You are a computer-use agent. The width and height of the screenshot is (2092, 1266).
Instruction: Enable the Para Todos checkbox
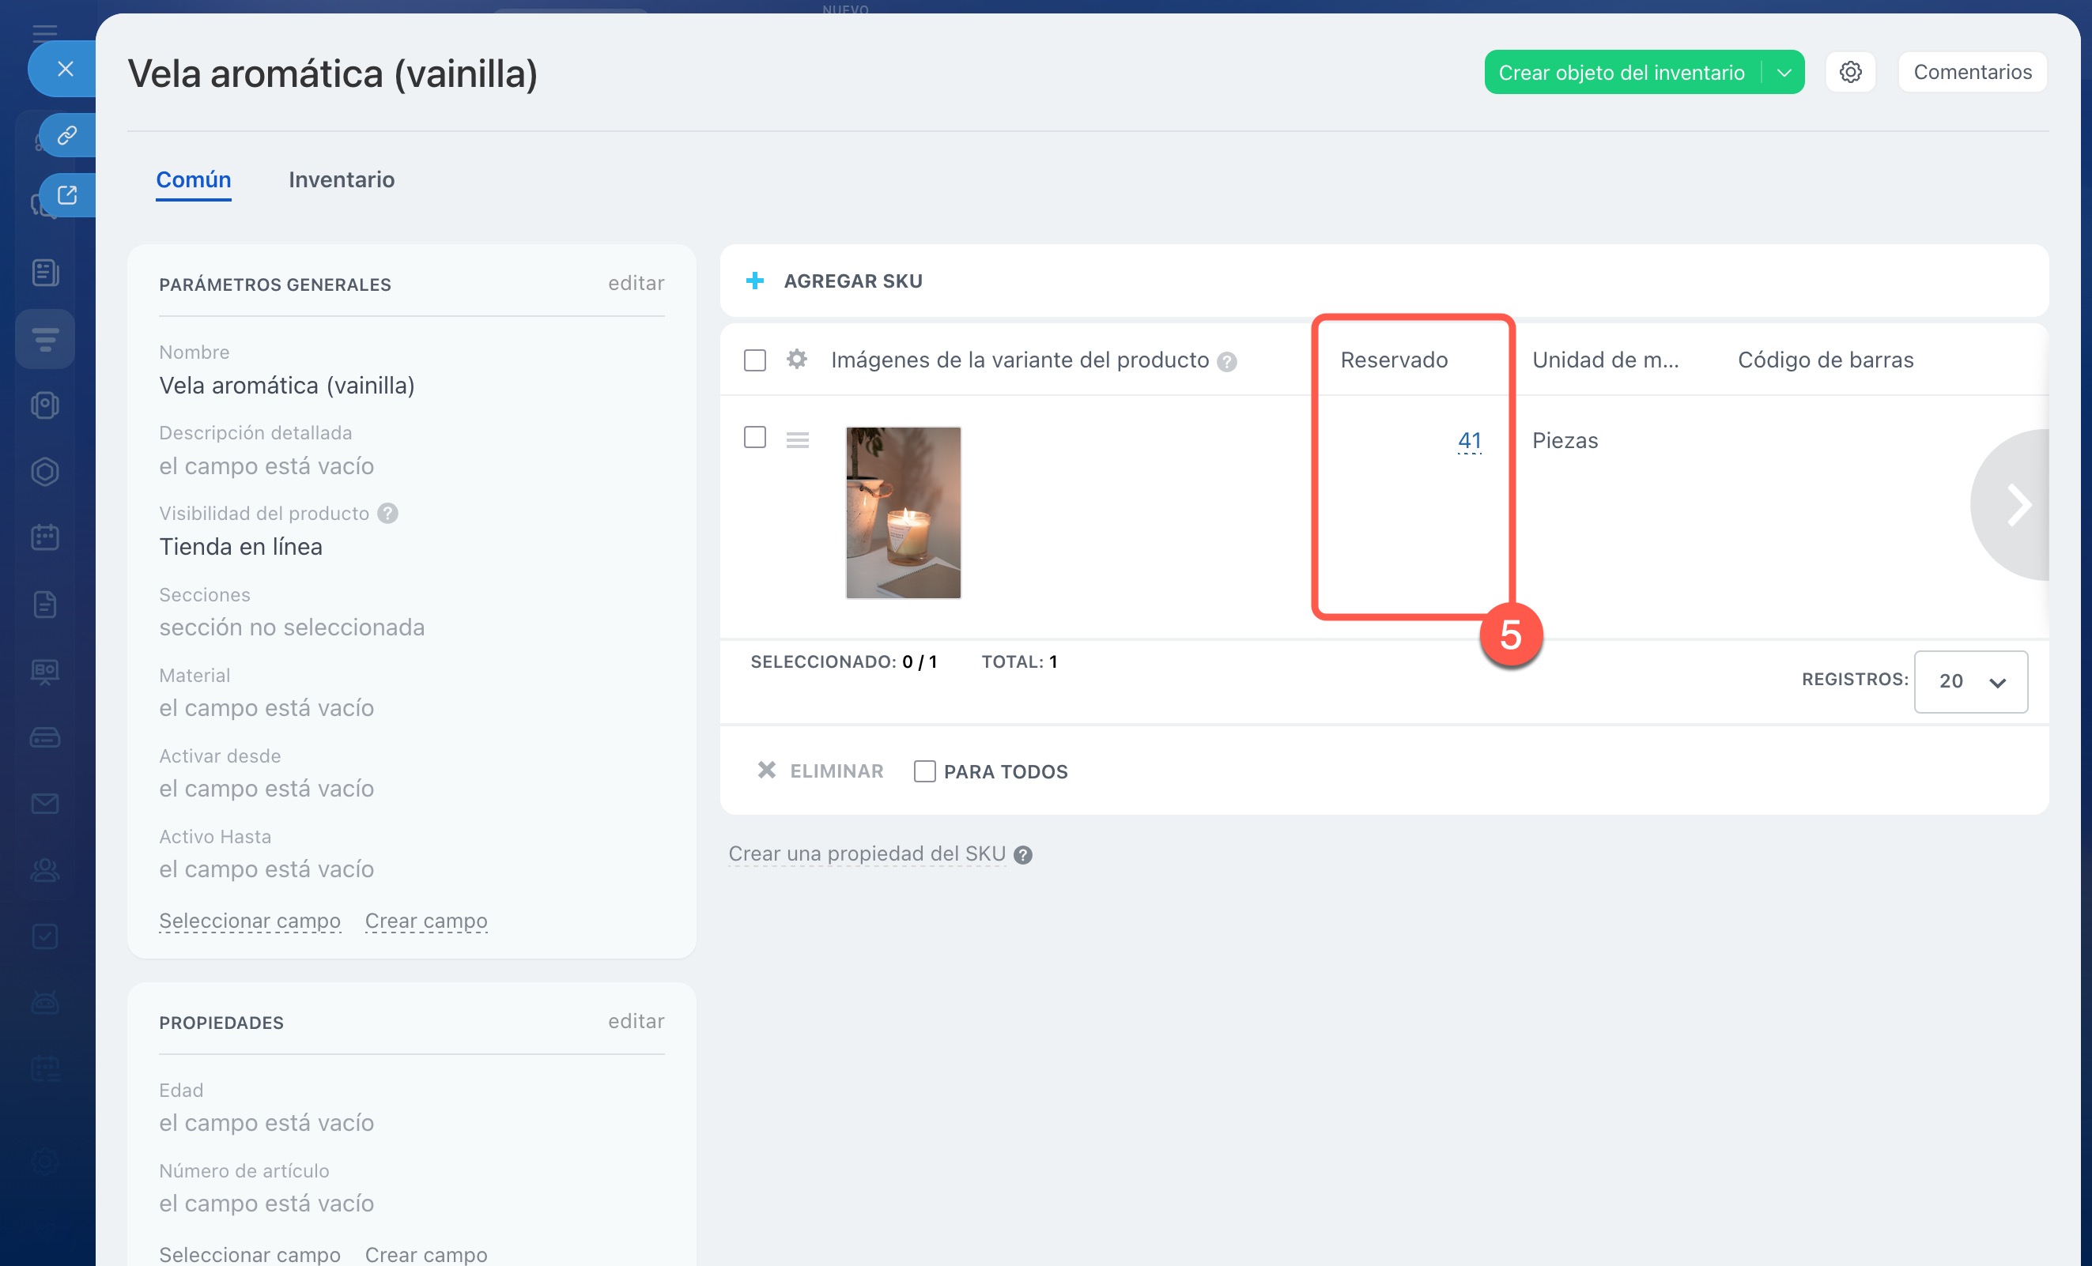click(924, 771)
